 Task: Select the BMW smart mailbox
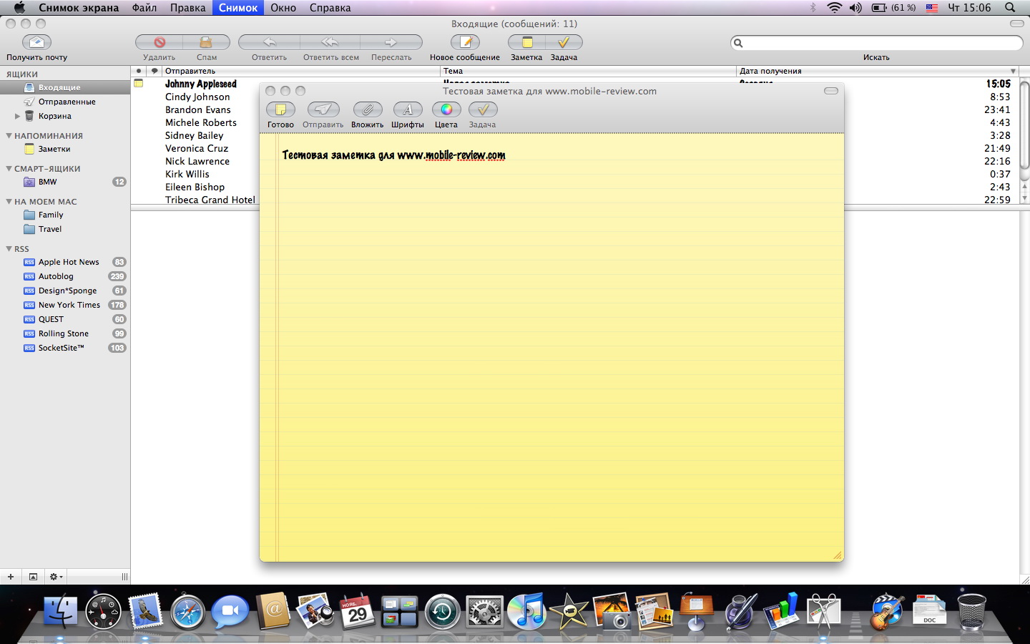coord(65,182)
